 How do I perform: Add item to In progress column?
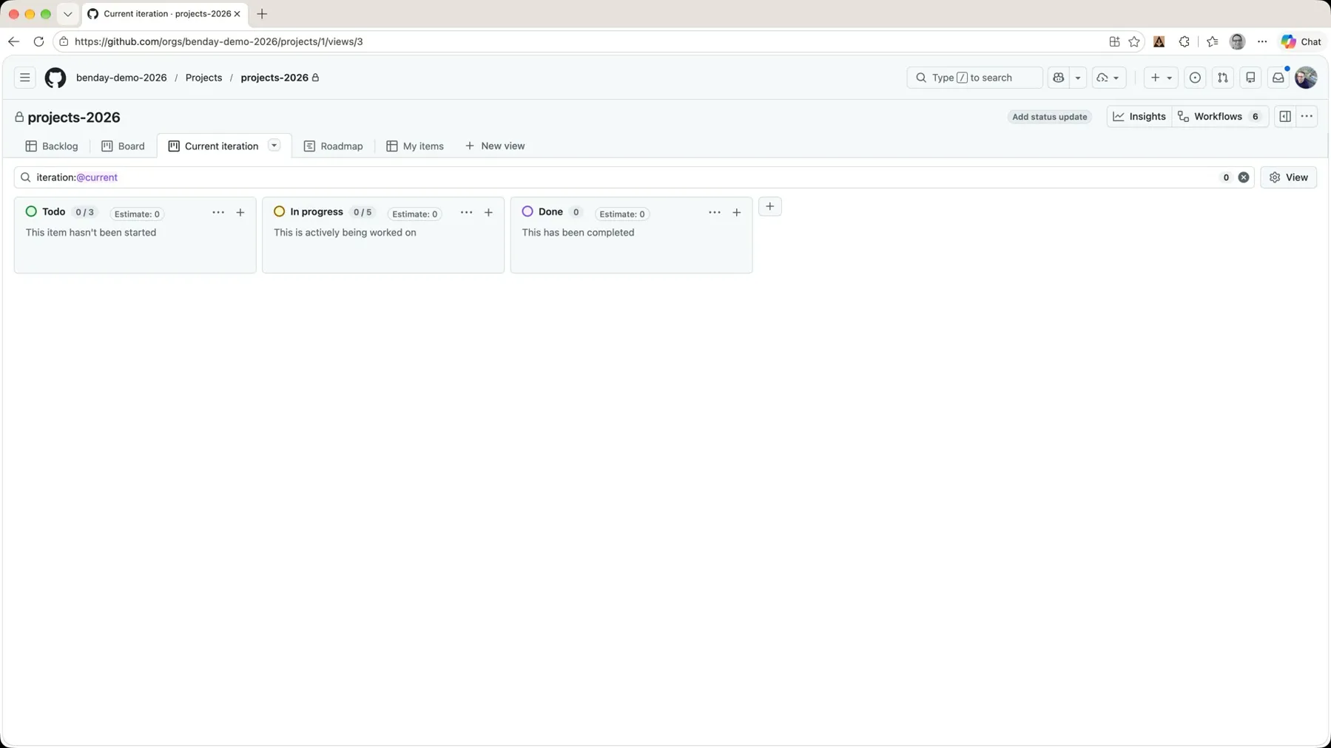tap(488, 213)
